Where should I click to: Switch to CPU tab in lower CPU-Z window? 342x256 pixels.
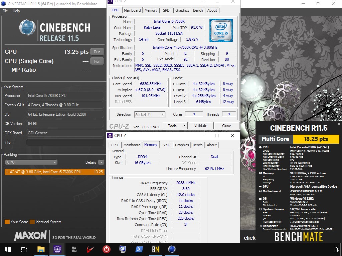coord(115,145)
